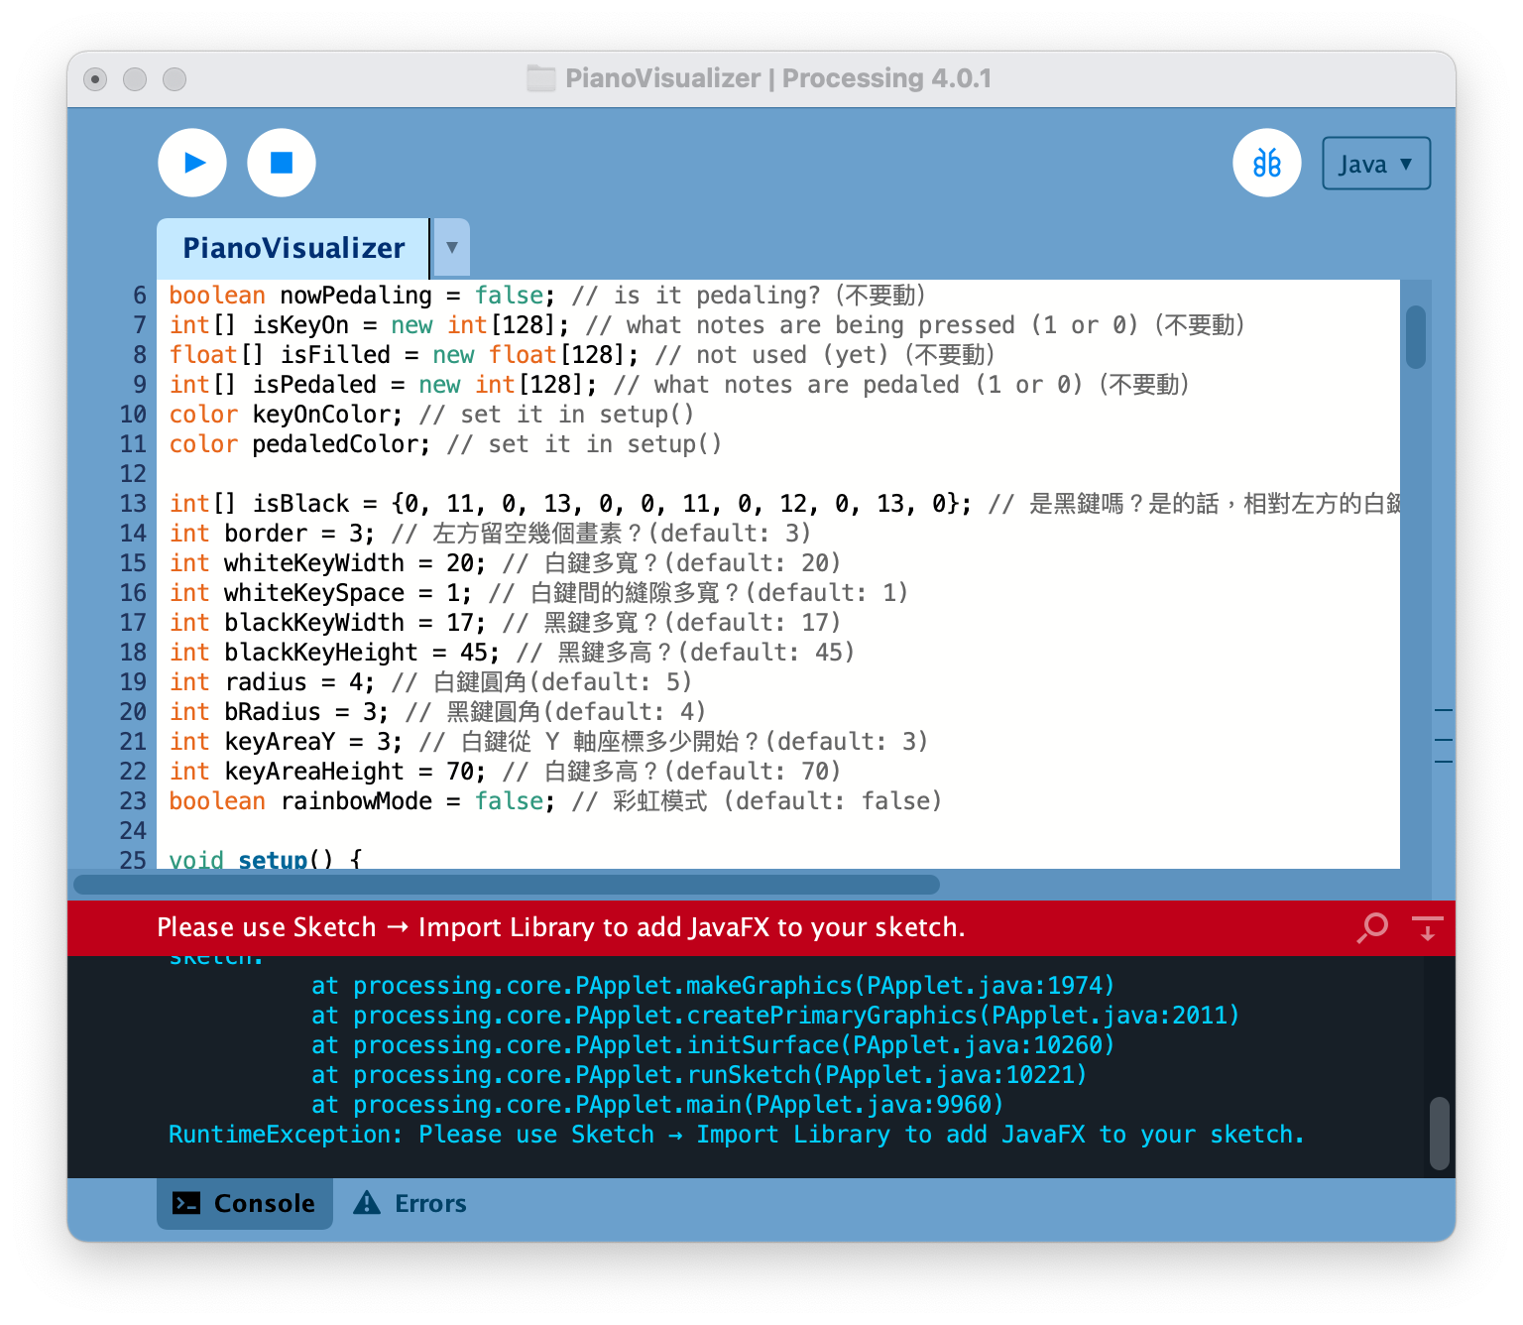Open the tab menu arrow beside PianoVisualizer

[x=451, y=248]
